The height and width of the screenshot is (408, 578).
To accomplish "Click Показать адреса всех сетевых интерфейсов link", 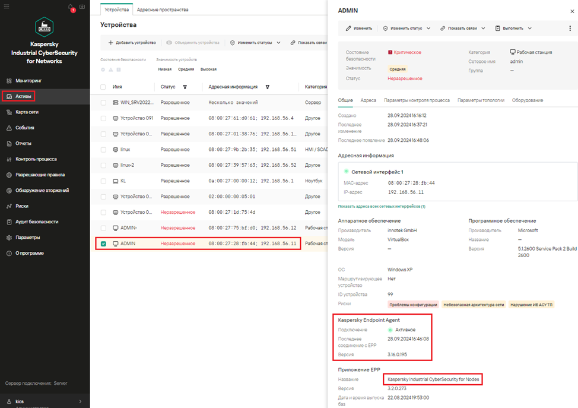I will [382, 207].
